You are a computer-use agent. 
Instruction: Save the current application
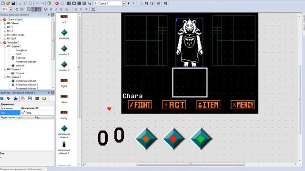13,3
